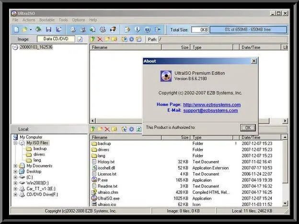Open the File menu
The image size is (299, 224).
coord(15,20)
